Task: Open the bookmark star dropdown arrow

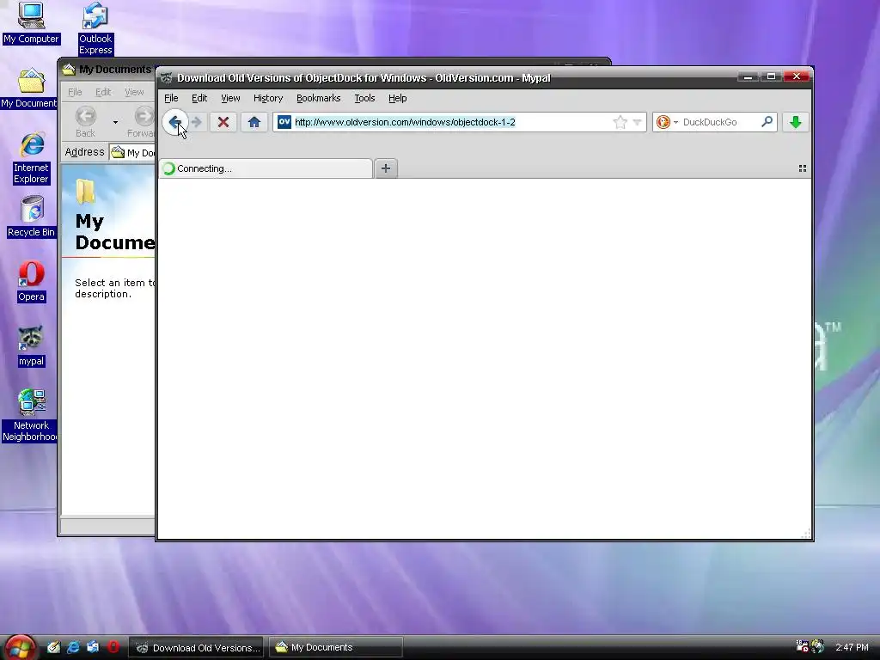Action: click(637, 122)
